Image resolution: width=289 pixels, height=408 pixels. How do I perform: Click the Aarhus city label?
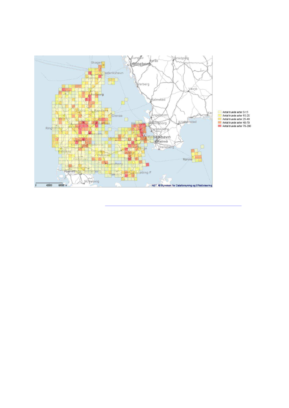(104, 123)
